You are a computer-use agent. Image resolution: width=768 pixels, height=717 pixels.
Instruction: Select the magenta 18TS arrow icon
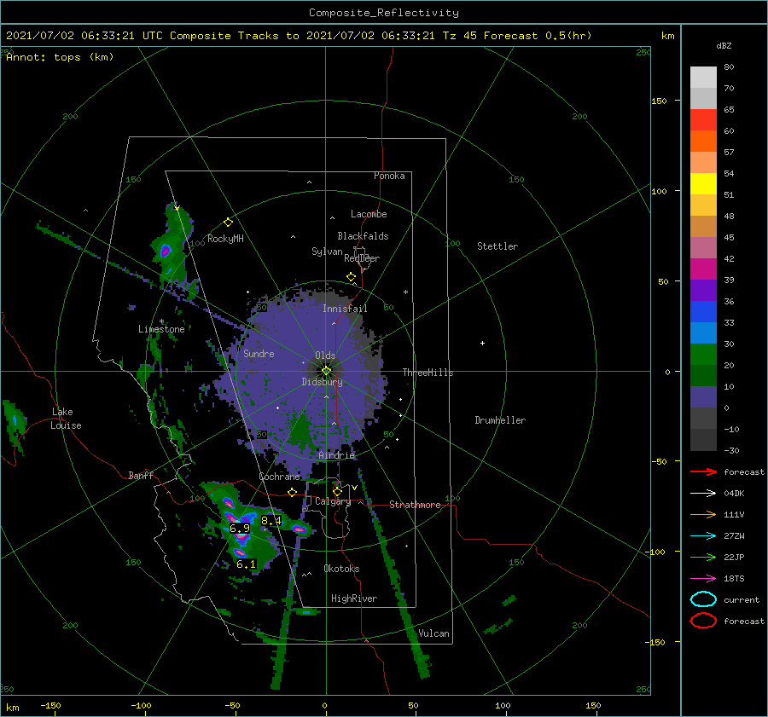pyautogui.click(x=703, y=579)
